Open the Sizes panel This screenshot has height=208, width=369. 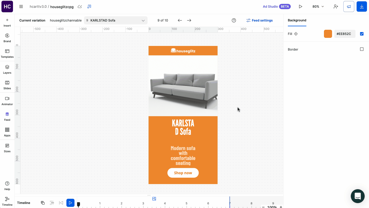coord(7,148)
